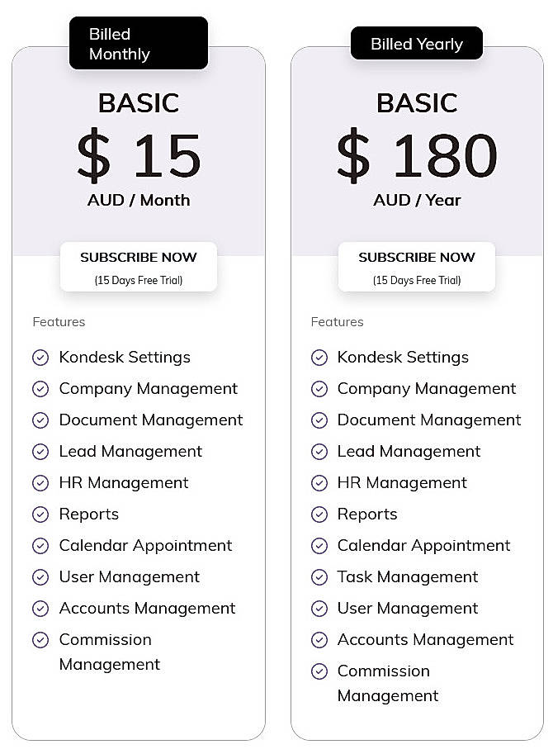Toggle the Billed Yearly option
This screenshot has height=754, width=553.
(417, 43)
